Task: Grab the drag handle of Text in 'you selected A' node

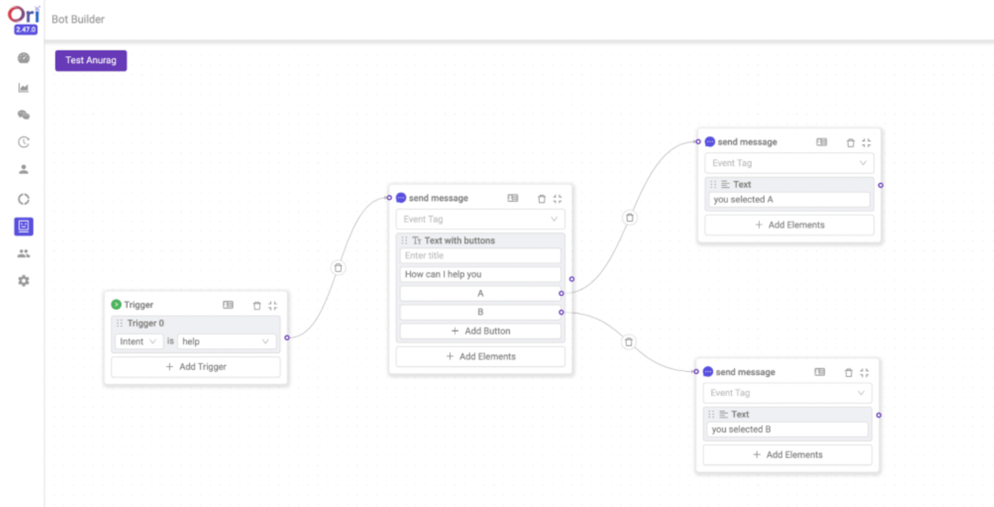Action: [713, 184]
